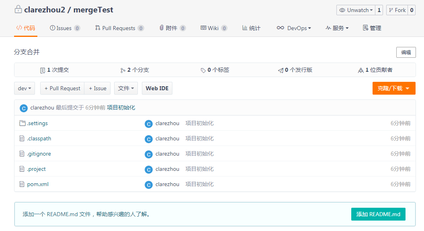Open clarezhou author in pom.xml row
This screenshot has height=231, width=424.
click(x=167, y=184)
